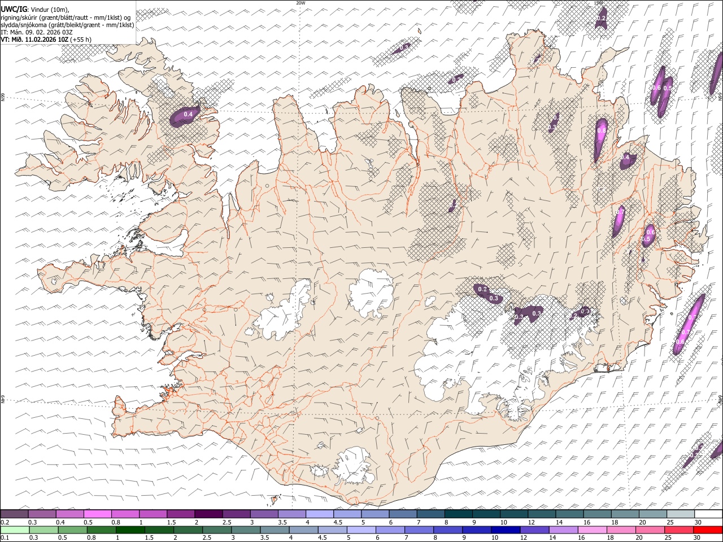Click the '16' value in the snow legend
The image size is (723, 542).
[587, 522]
